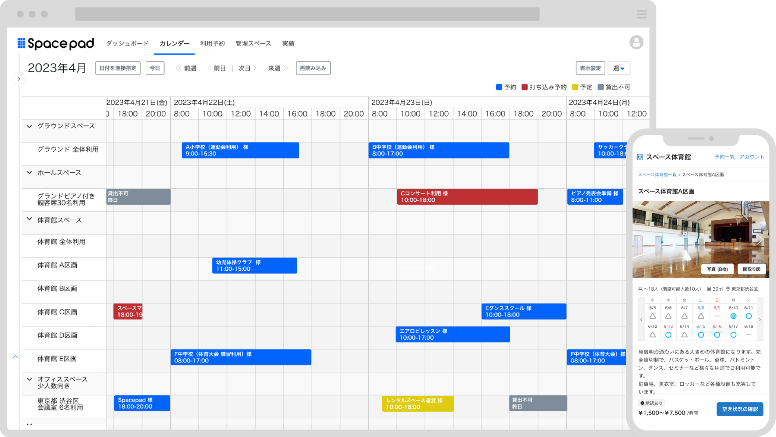Open the 実績 tab
776x437 pixels.
(288, 43)
